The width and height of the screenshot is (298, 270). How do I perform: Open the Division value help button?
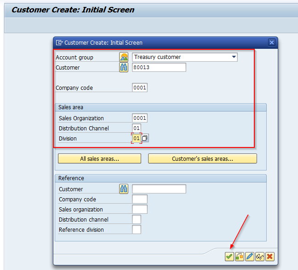(x=145, y=138)
